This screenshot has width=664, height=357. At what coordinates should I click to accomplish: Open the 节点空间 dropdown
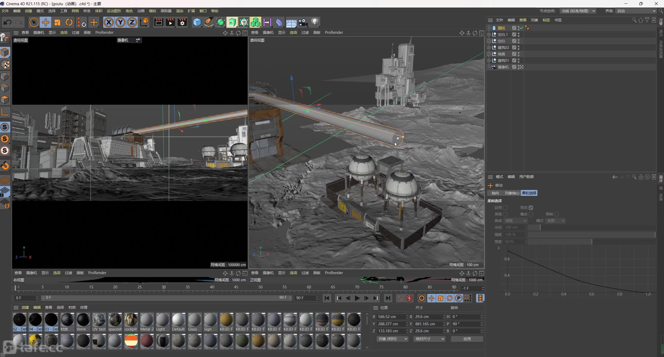click(578, 11)
